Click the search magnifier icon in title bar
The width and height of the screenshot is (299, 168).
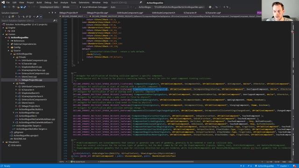pyautogui.click(x=141, y=2)
